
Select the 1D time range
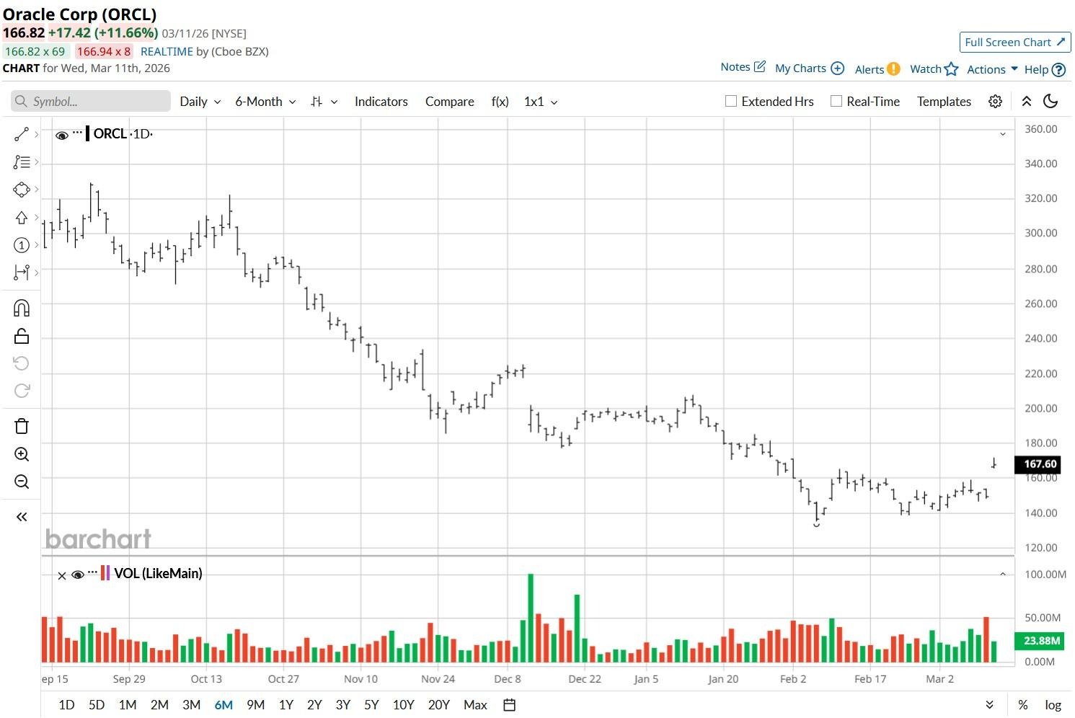pyautogui.click(x=66, y=705)
